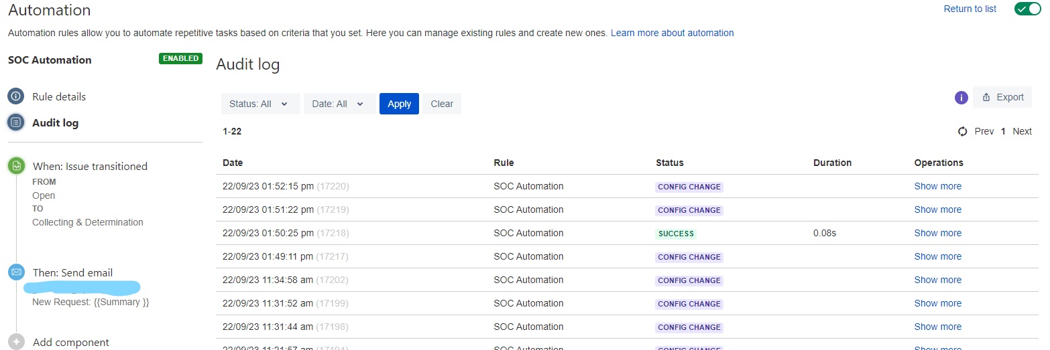Click the 1-22 results count
The width and height of the screenshot is (1050, 350).
coord(232,131)
